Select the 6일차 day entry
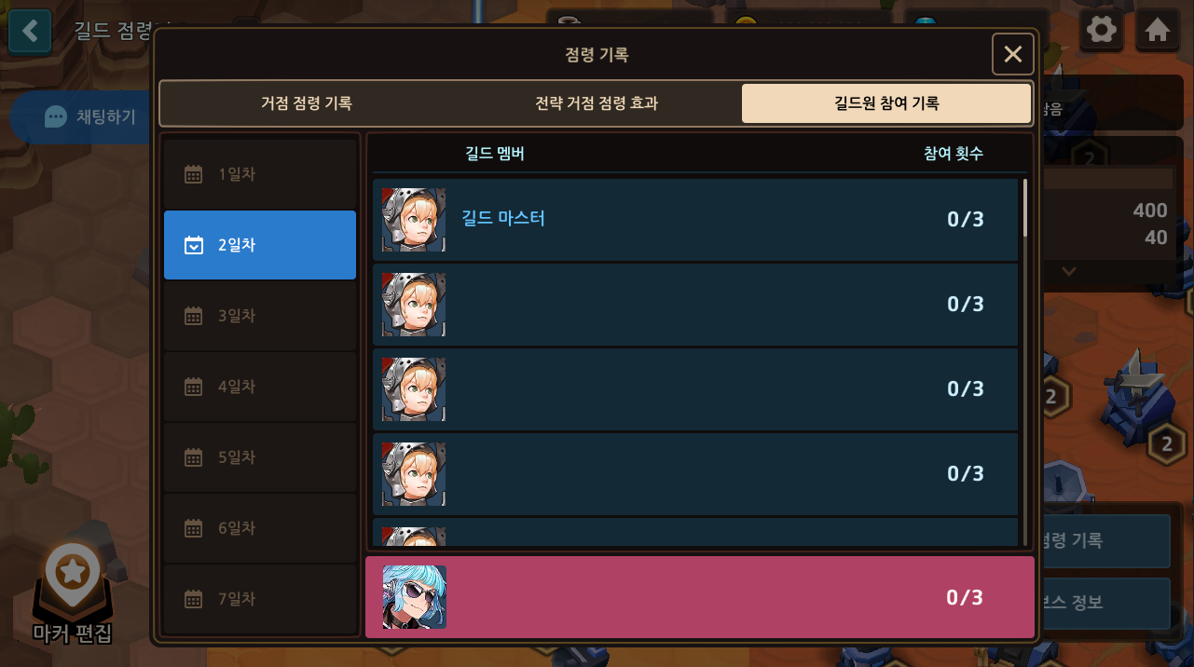The image size is (1194, 667). tap(260, 528)
